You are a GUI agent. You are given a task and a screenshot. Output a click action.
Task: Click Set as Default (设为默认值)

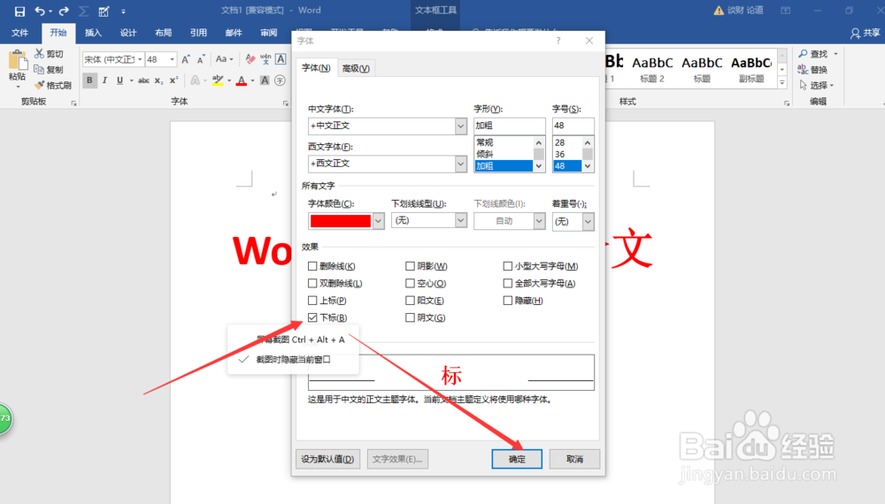click(327, 459)
